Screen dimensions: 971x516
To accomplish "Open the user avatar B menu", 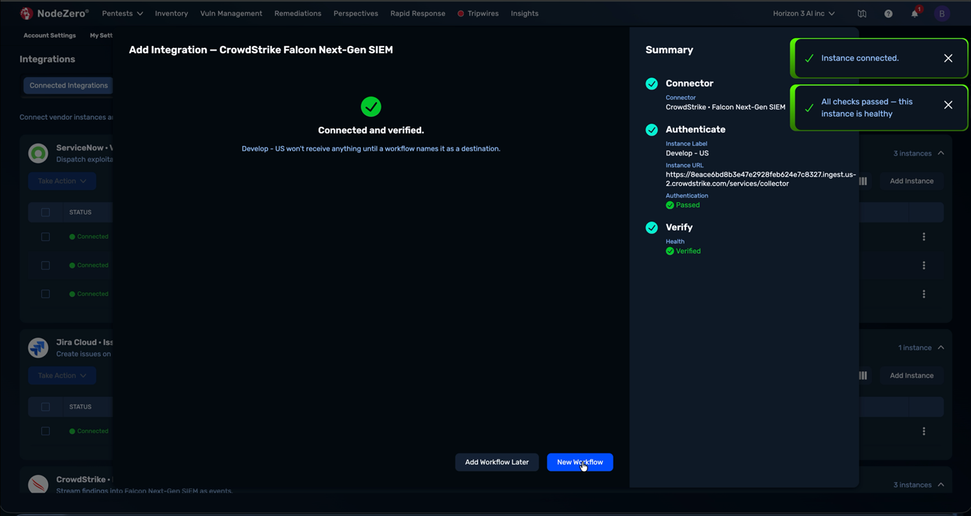I will [x=942, y=14].
